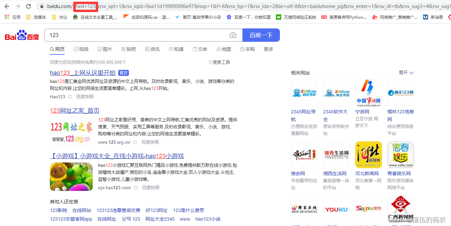Open 百度一下，你就知道 bookmark
The width and height of the screenshot is (451, 226).
pyautogui.click(x=249, y=17)
